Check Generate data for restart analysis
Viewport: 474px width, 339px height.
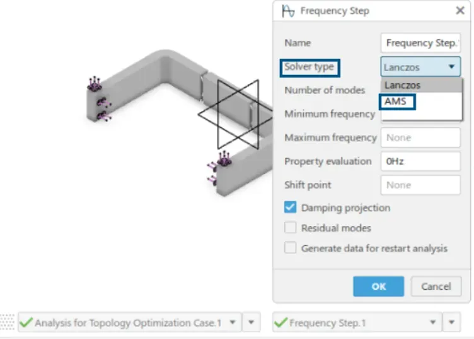pyautogui.click(x=290, y=248)
